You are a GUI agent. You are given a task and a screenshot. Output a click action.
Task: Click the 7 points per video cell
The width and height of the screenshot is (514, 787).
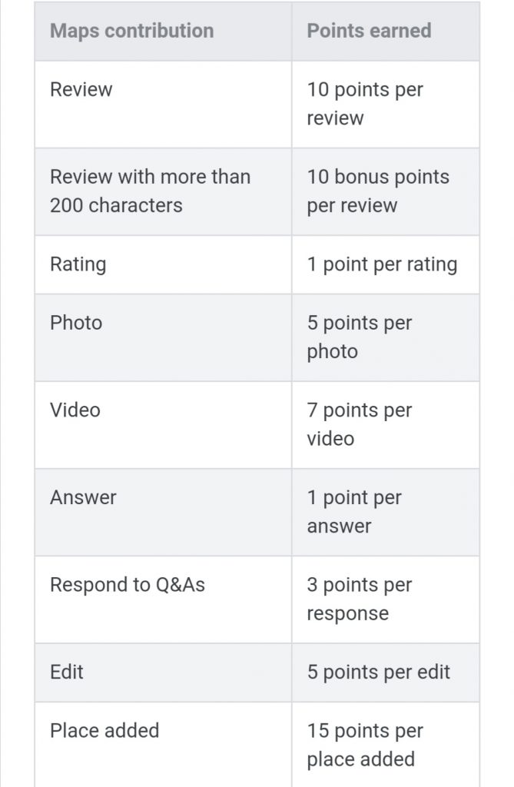coord(360,424)
